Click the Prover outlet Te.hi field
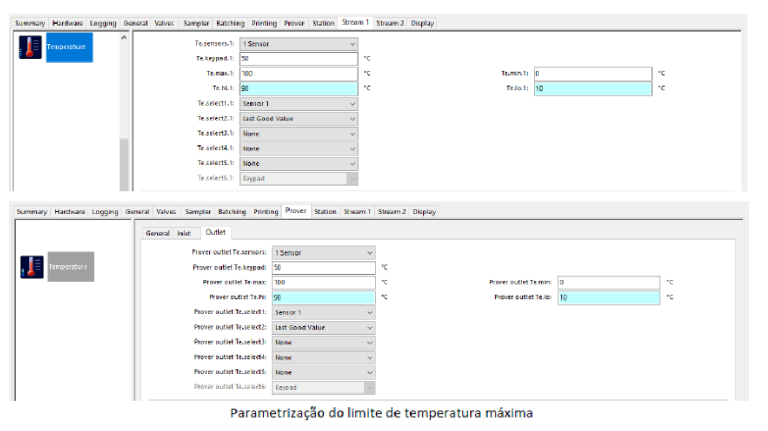The image size is (768, 431). point(324,297)
